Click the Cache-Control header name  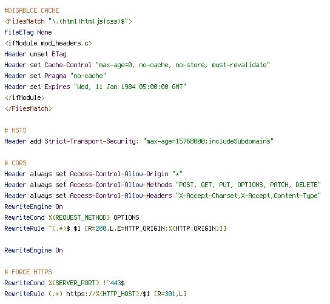(68, 65)
